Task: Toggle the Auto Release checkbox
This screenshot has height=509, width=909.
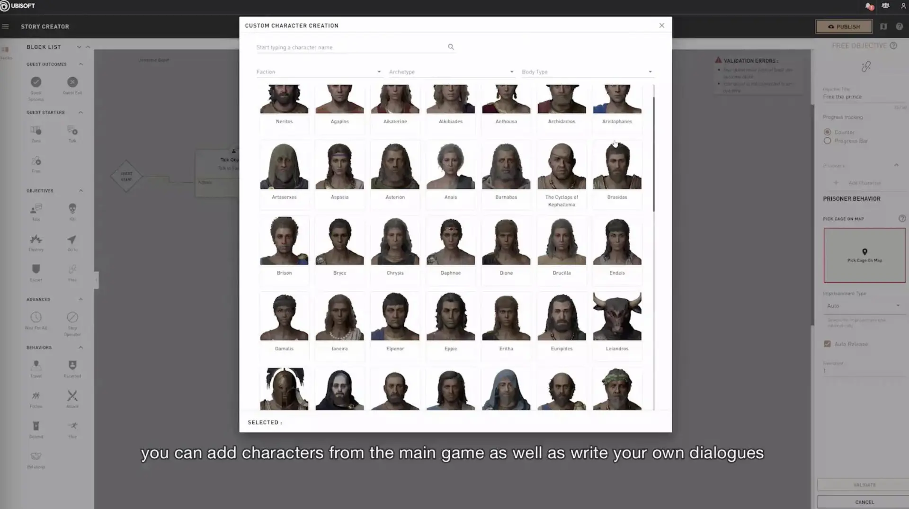Action: [x=827, y=344]
